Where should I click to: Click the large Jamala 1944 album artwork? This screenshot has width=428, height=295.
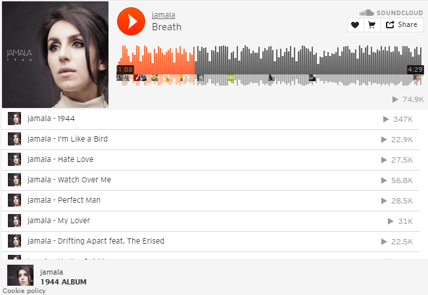point(55,55)
